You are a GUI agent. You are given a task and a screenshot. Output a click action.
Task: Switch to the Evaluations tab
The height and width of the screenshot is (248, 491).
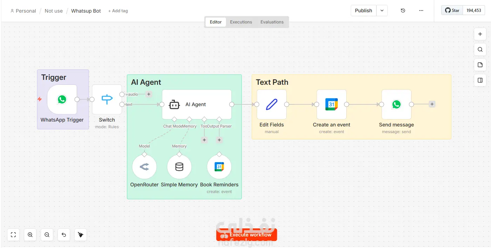tap(272, 22)
